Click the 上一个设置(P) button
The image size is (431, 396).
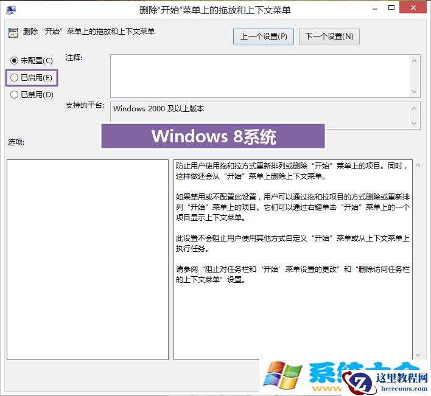pyautogui.click(x=264, y=36)
